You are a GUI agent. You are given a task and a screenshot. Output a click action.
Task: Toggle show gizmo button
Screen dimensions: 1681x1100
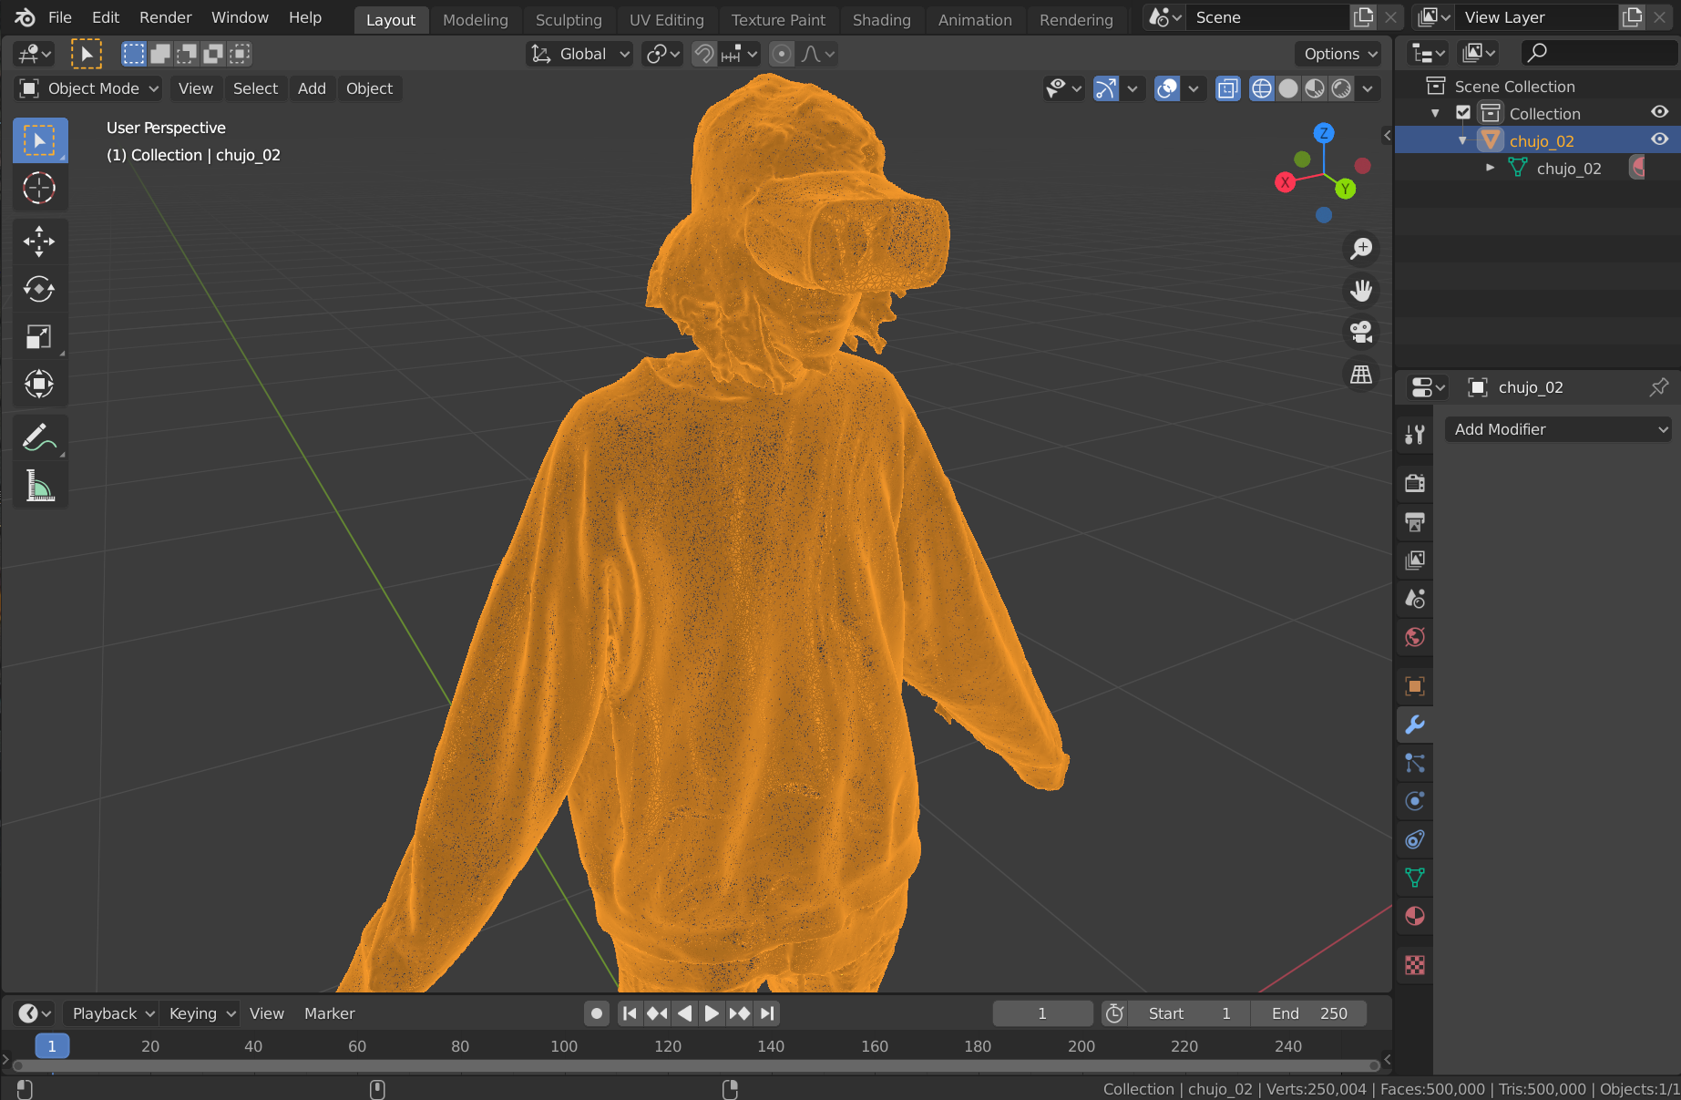pyautogui.click(x=1105, y=88)
